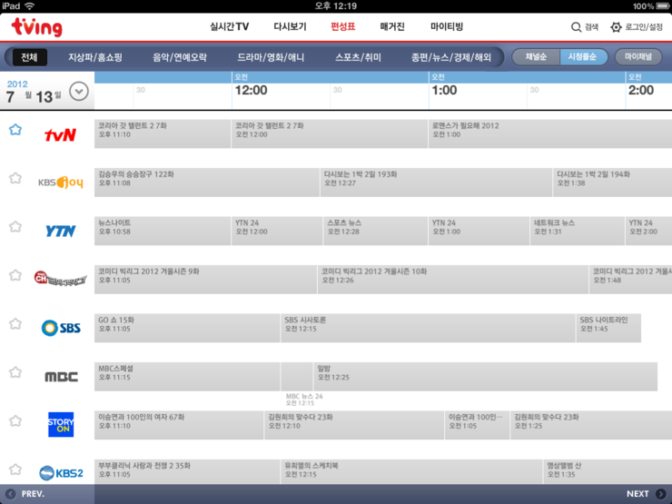Switch sorting to 채널순

[536, 57]
